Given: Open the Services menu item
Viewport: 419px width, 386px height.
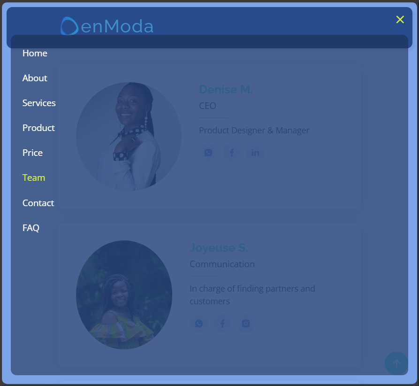Looking at the screenshot, I should point(39,103).
